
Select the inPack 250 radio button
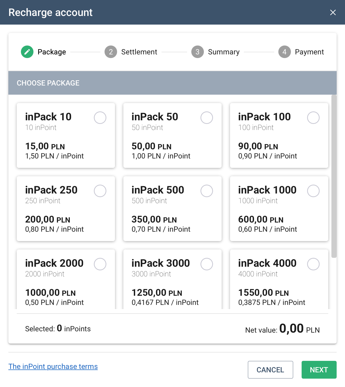(100, 191)
